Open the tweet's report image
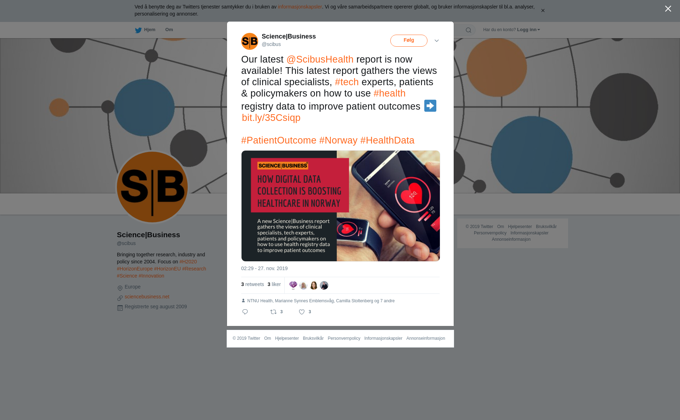Screen dimensions: 680x420 341,206
